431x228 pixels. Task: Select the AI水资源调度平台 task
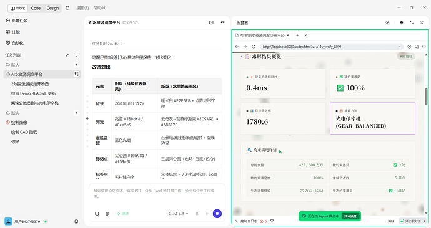point(42,74)
